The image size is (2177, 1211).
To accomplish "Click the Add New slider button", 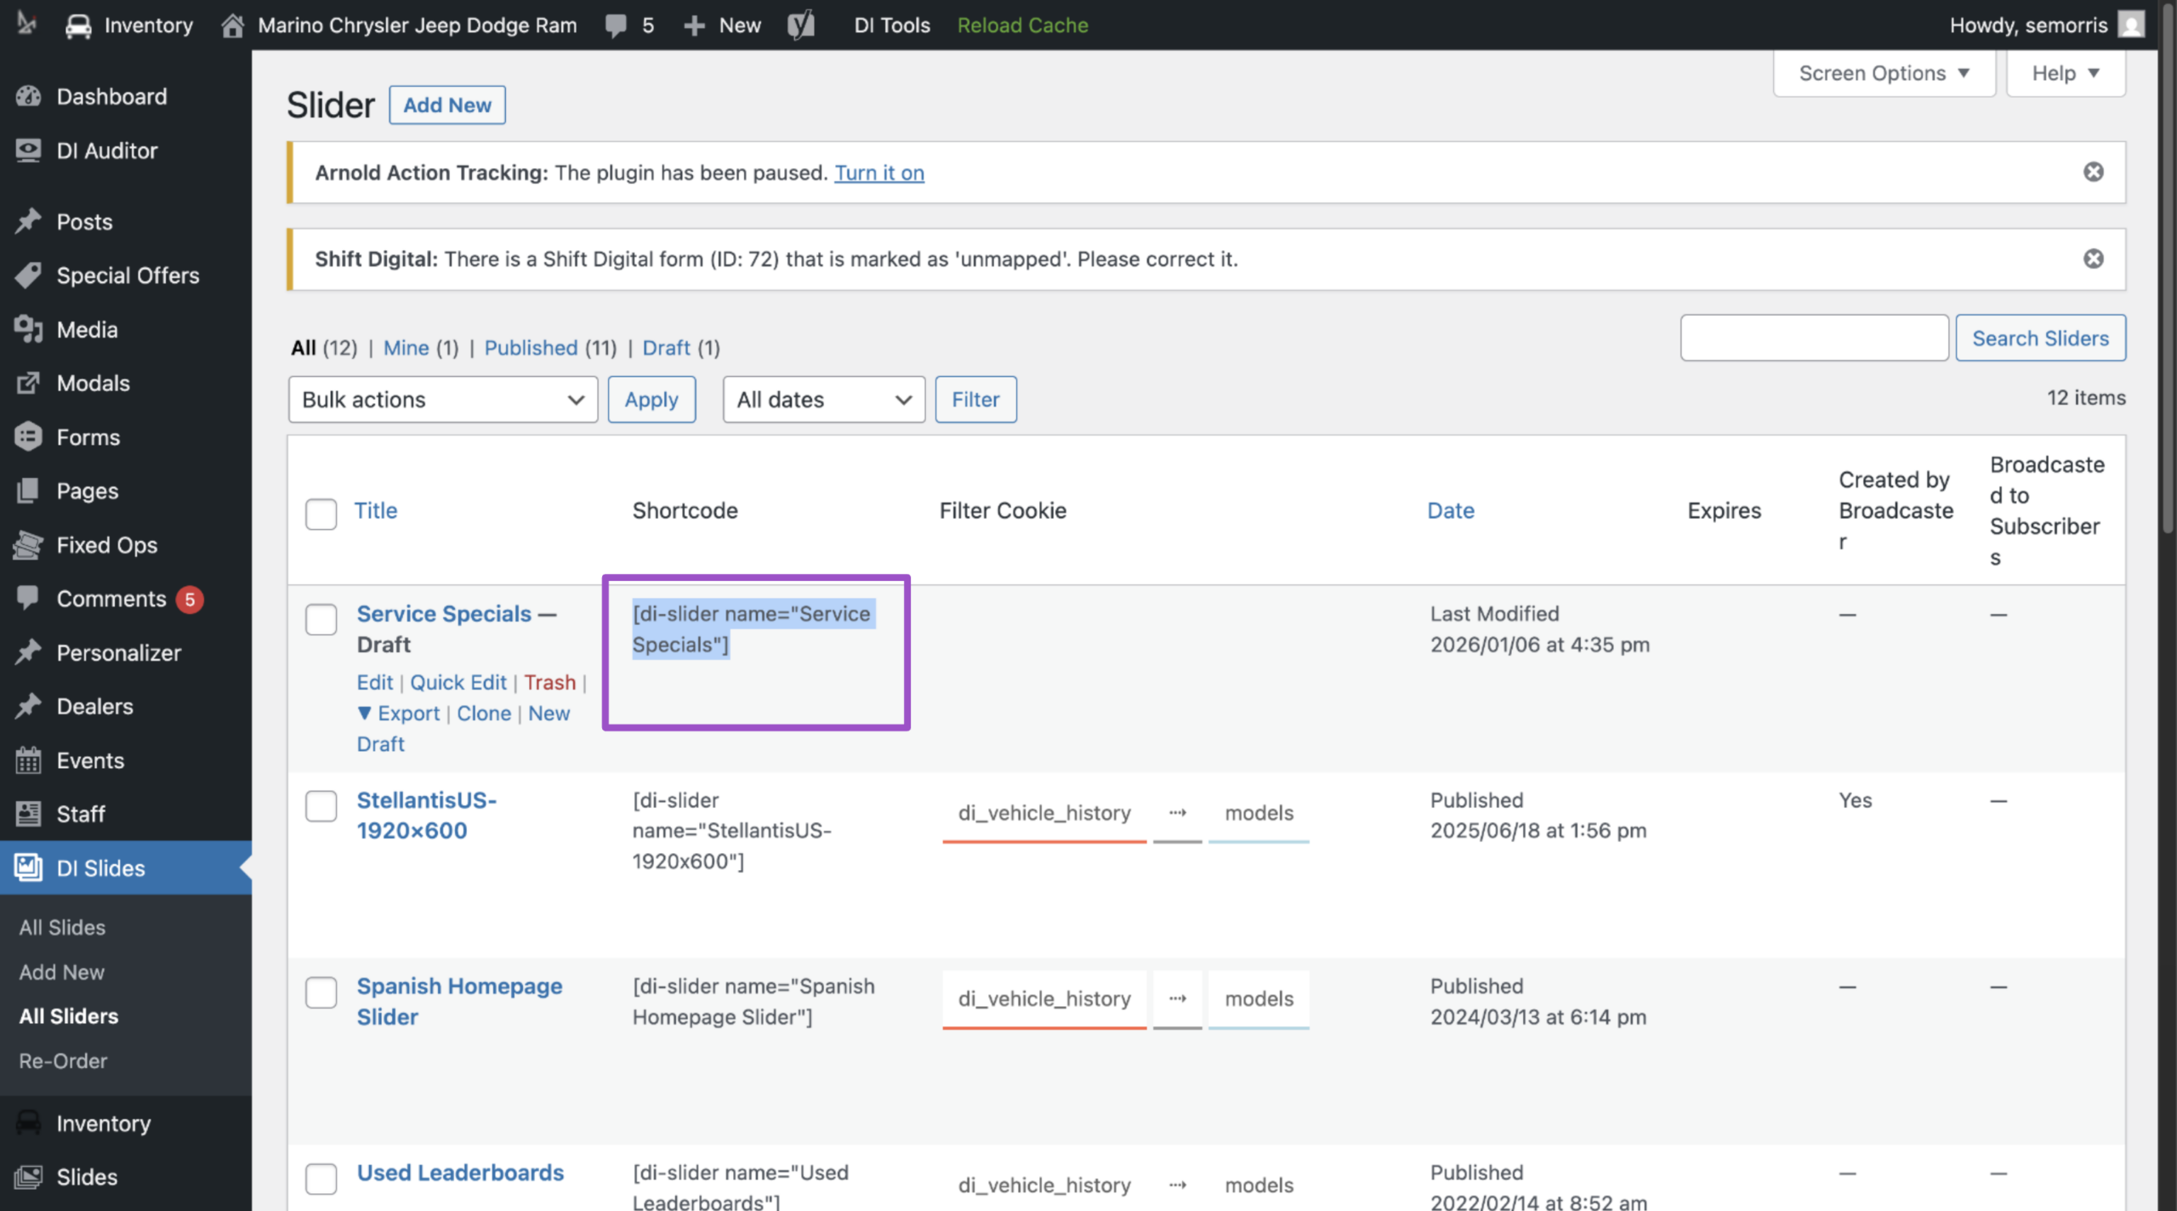I will 447,105.
